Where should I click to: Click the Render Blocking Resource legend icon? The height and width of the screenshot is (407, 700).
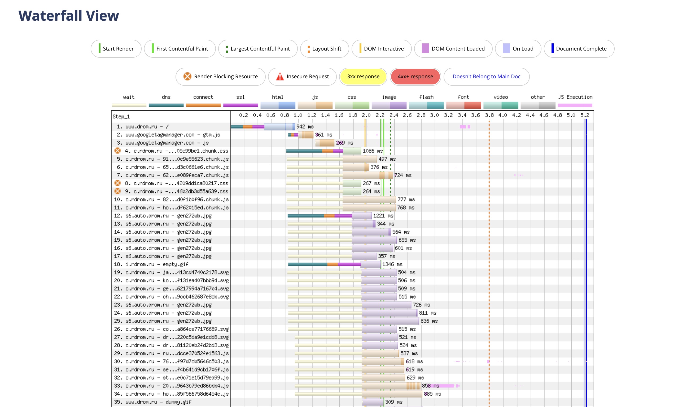(x=187, y=76)
